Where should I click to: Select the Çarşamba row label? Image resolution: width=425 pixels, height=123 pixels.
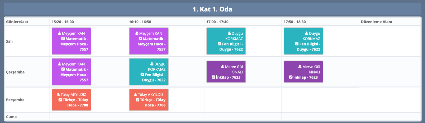[x=15, y=72]
